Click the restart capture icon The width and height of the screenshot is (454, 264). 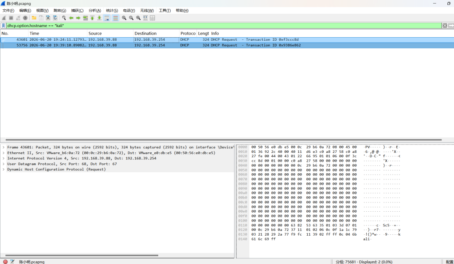(x=18, y=18)
